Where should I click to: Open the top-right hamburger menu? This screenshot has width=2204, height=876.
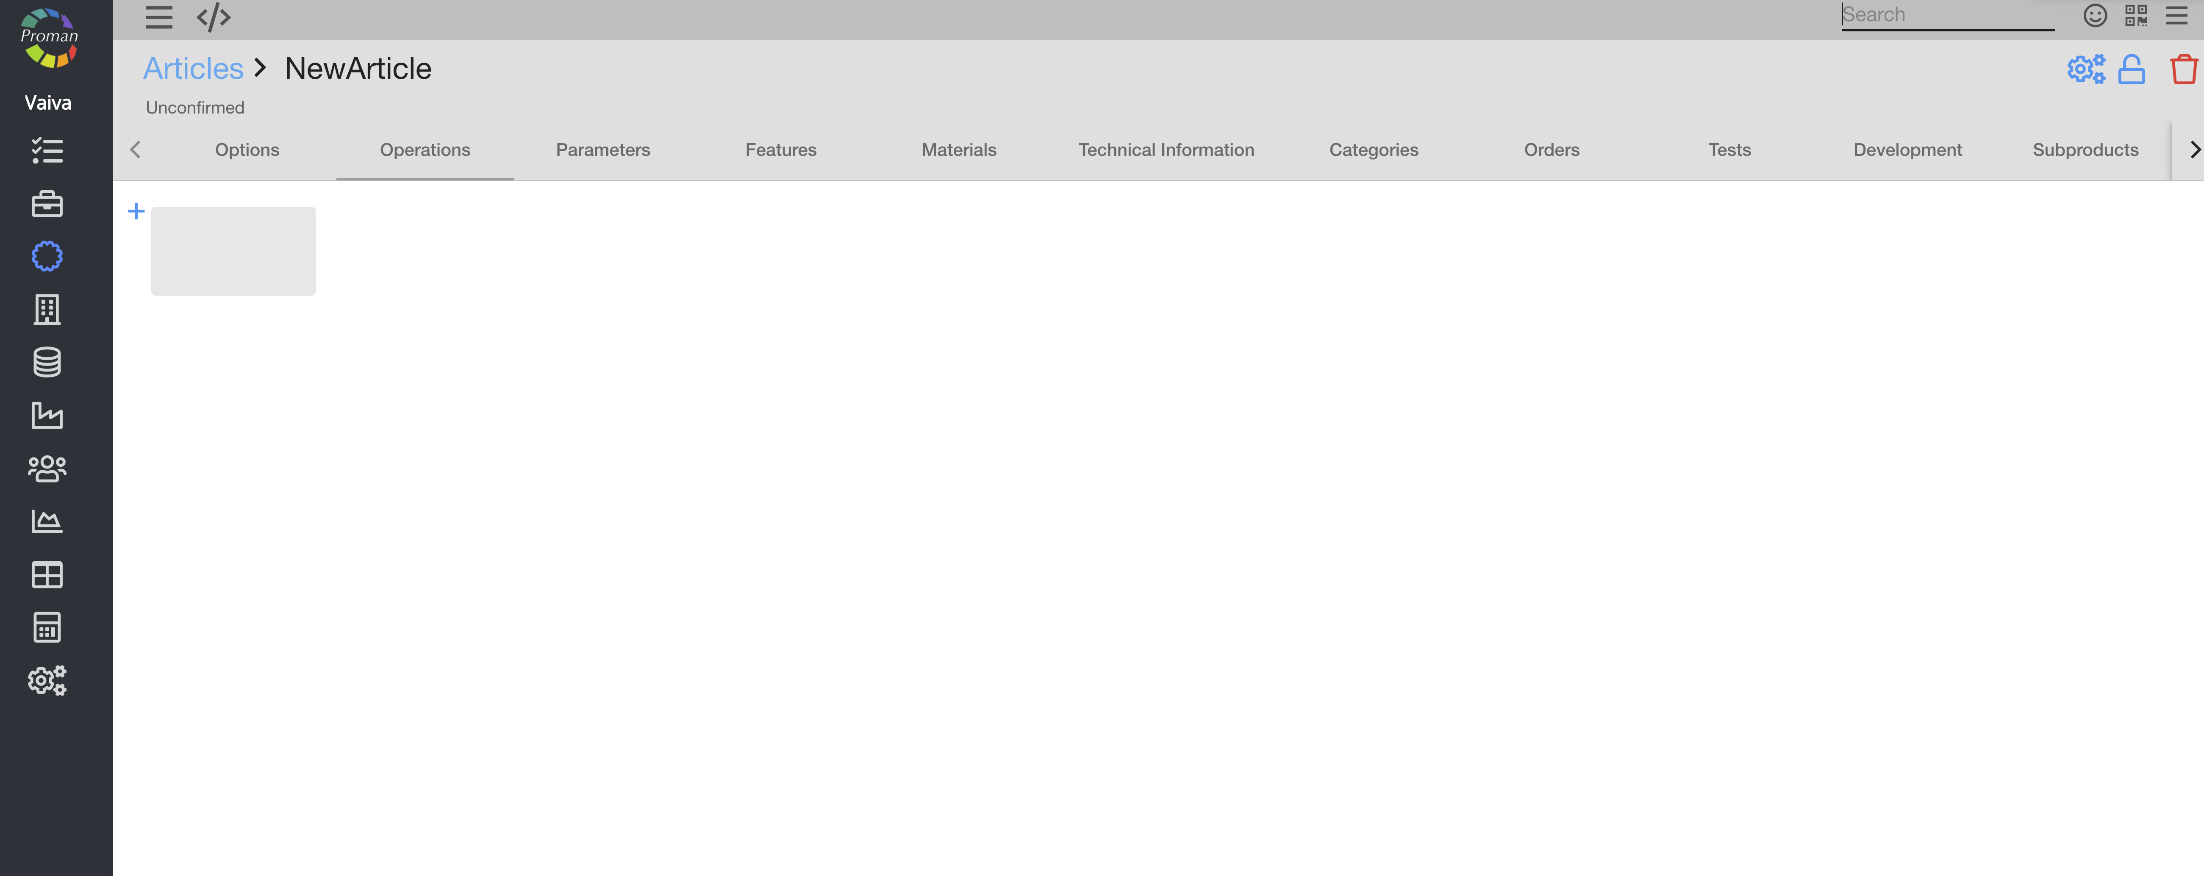click(2176, 15)
